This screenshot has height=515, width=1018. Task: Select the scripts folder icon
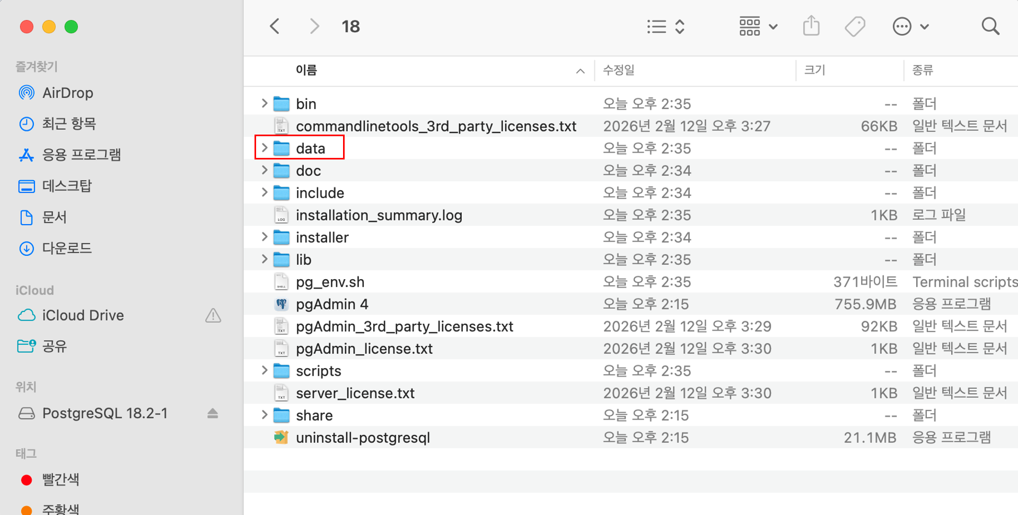click(281, 371)
